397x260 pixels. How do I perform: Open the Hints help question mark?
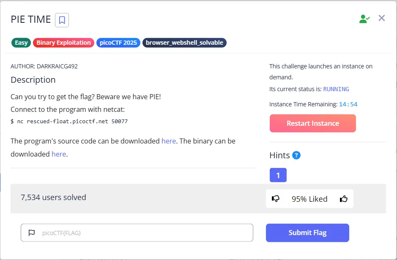[x=296, y=155]
